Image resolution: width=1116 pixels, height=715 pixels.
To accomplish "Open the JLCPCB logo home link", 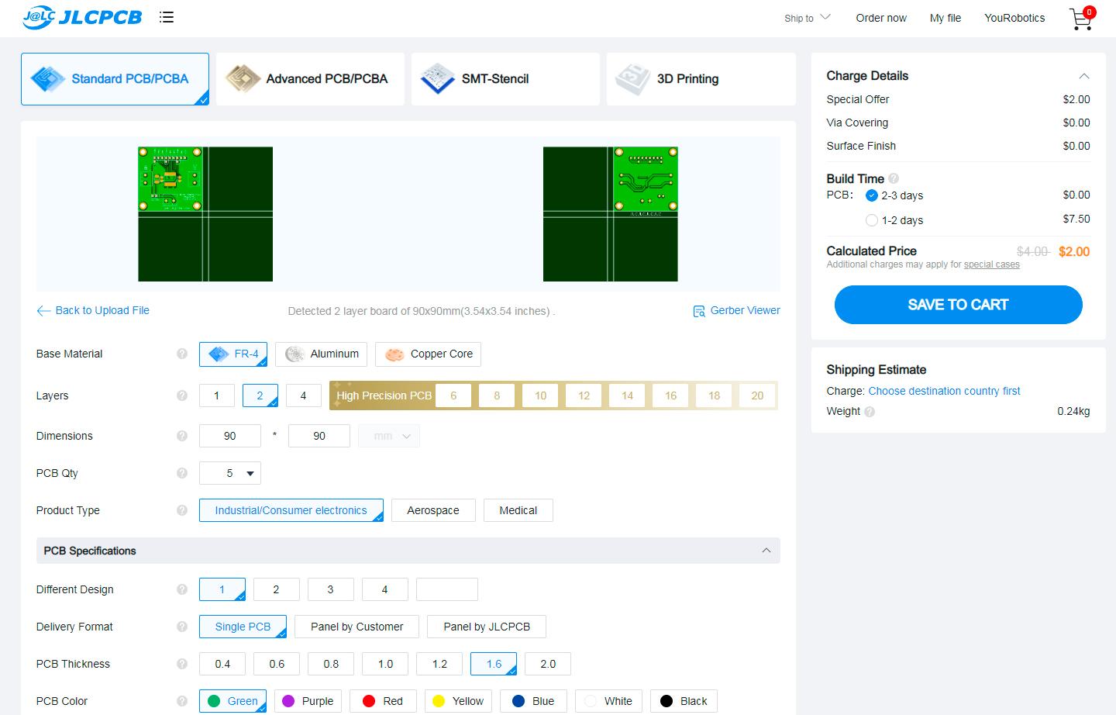I will click(x=82, y=17).
